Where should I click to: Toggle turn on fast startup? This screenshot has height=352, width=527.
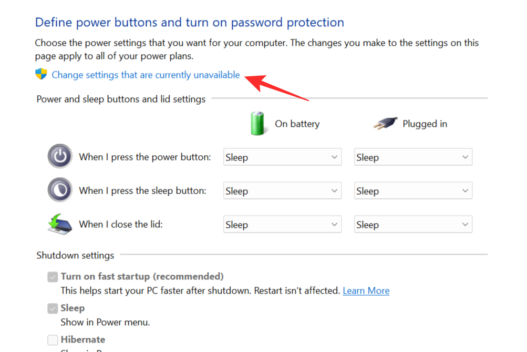point(52,276)
